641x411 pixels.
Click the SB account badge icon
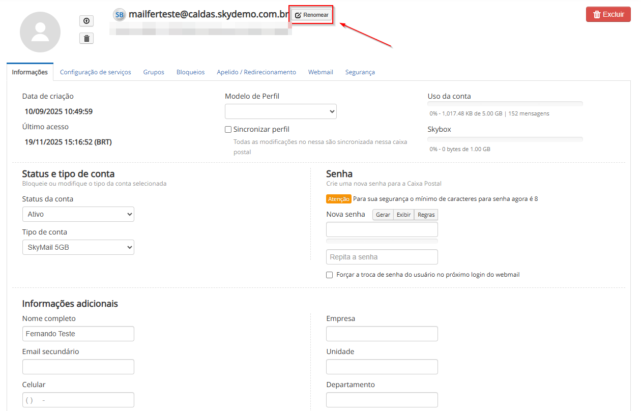coord(119,15)
